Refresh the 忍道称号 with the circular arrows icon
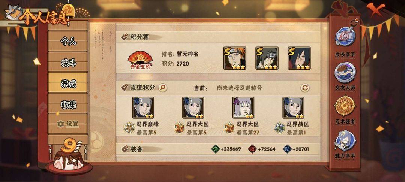This screenshot has height=182, width=405. (305, 88)
